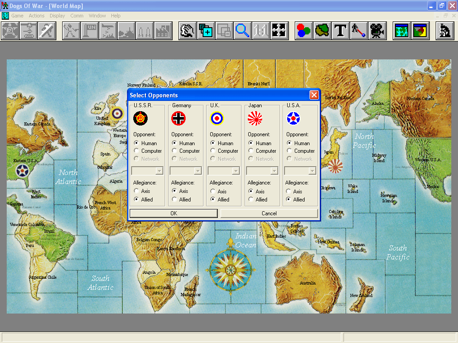Click the four-arrows fit-to-window icon
Viewport: 458px width, 343px height.
point(279,31)
